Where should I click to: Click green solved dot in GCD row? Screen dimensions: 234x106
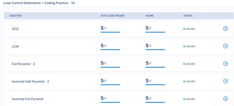(x=184, y=29)
